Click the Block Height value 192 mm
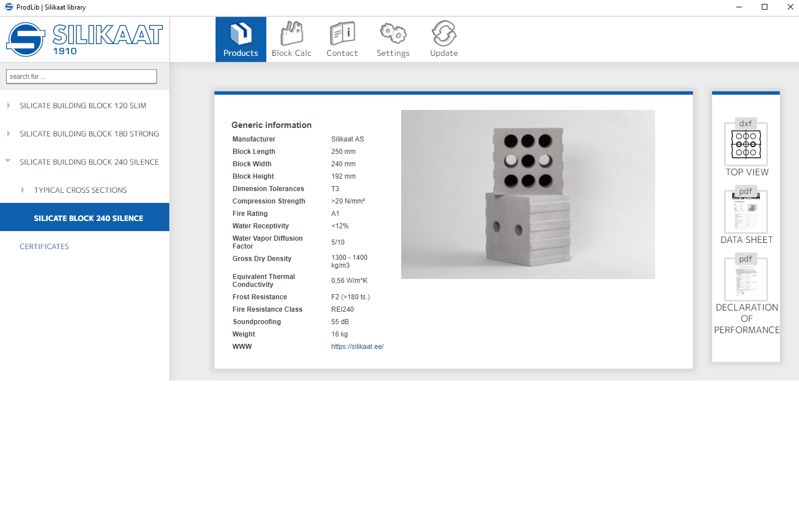The height and width of the screenshot is (518, 799). pos(343,176)
